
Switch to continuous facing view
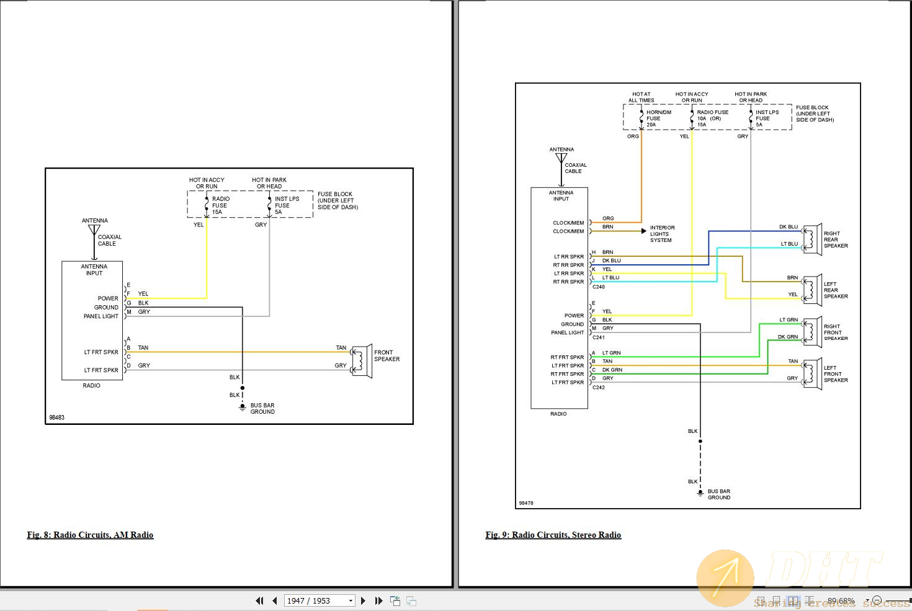(x=809, y=601)
